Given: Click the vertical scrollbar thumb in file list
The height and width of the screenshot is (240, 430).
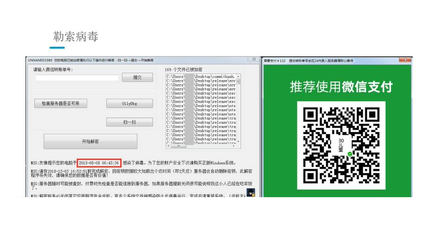Looking at the screenshot, I should (238, 81).
